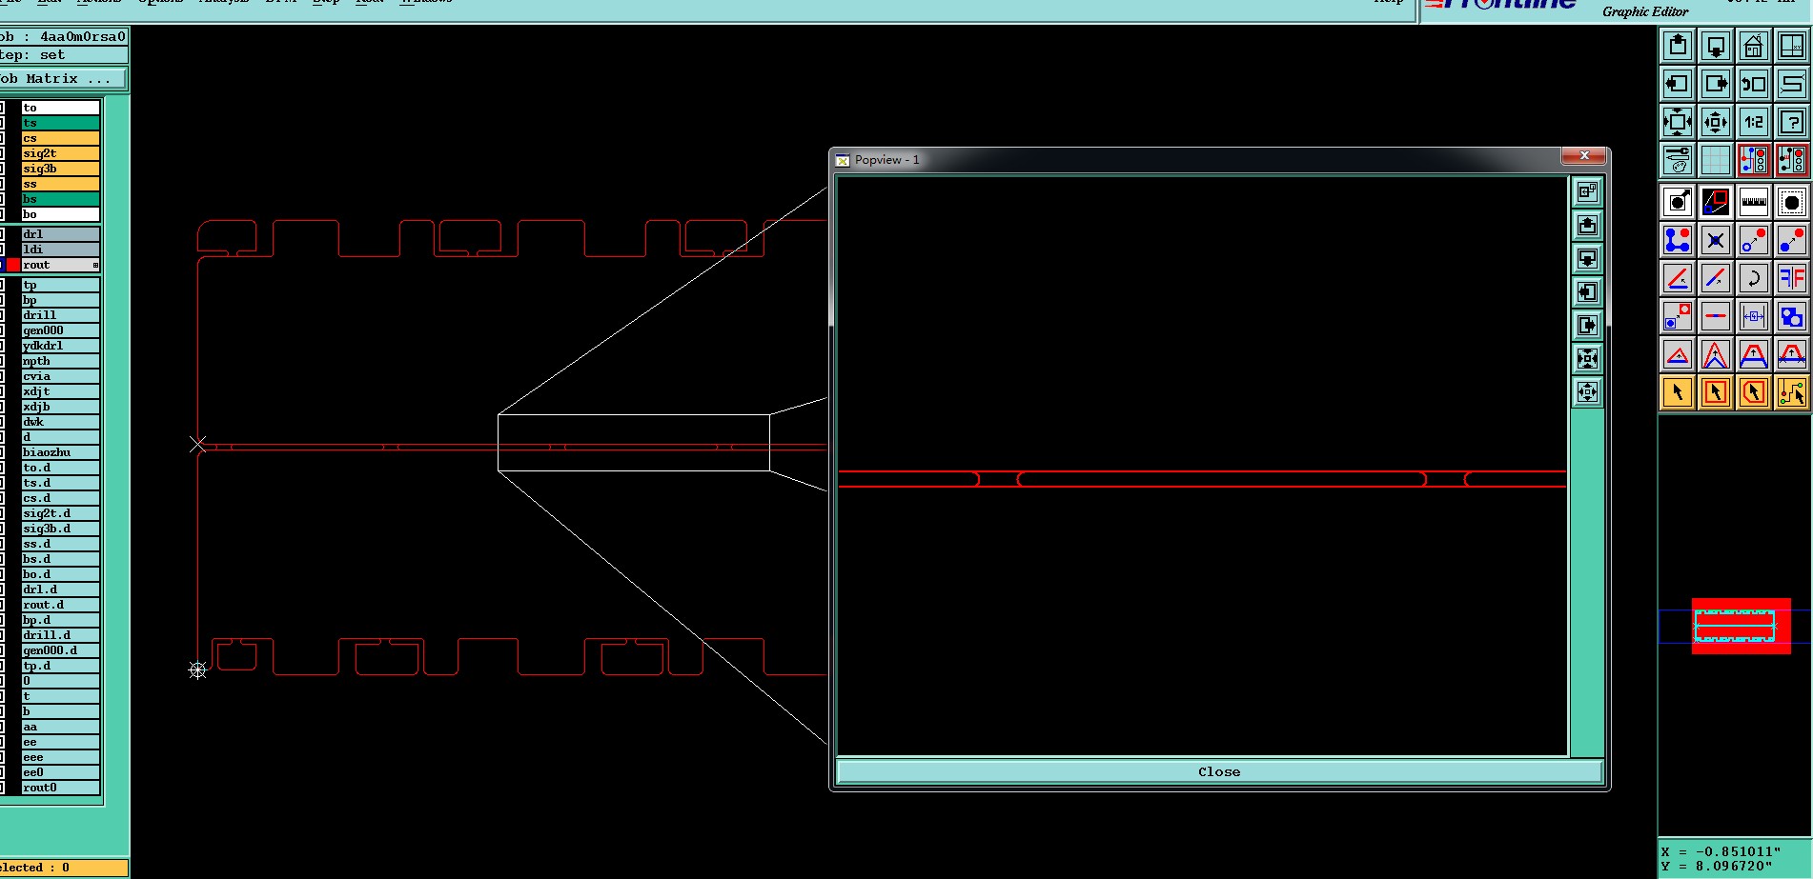Select the 'drl' layer row
Screen dimensions: 1813x879
tap(60, 234)
